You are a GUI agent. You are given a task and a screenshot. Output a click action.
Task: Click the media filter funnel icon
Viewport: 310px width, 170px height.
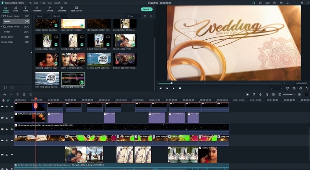coord(145,16)
